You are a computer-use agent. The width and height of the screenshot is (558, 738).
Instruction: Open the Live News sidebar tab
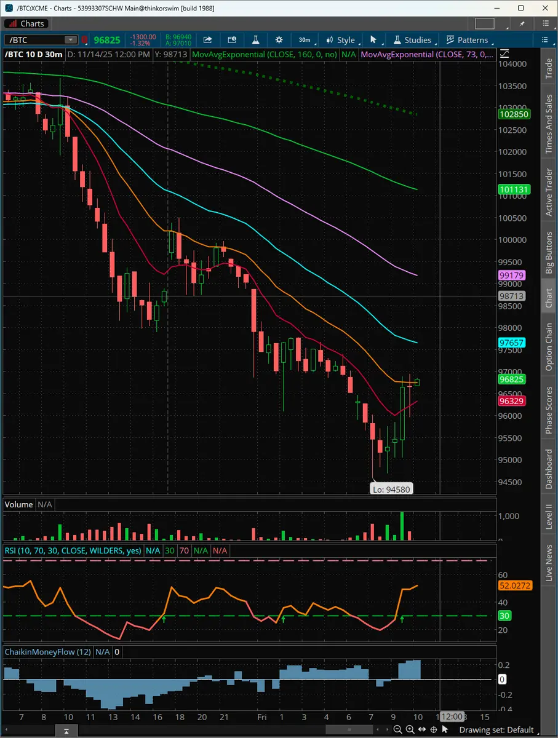(549, 563)
